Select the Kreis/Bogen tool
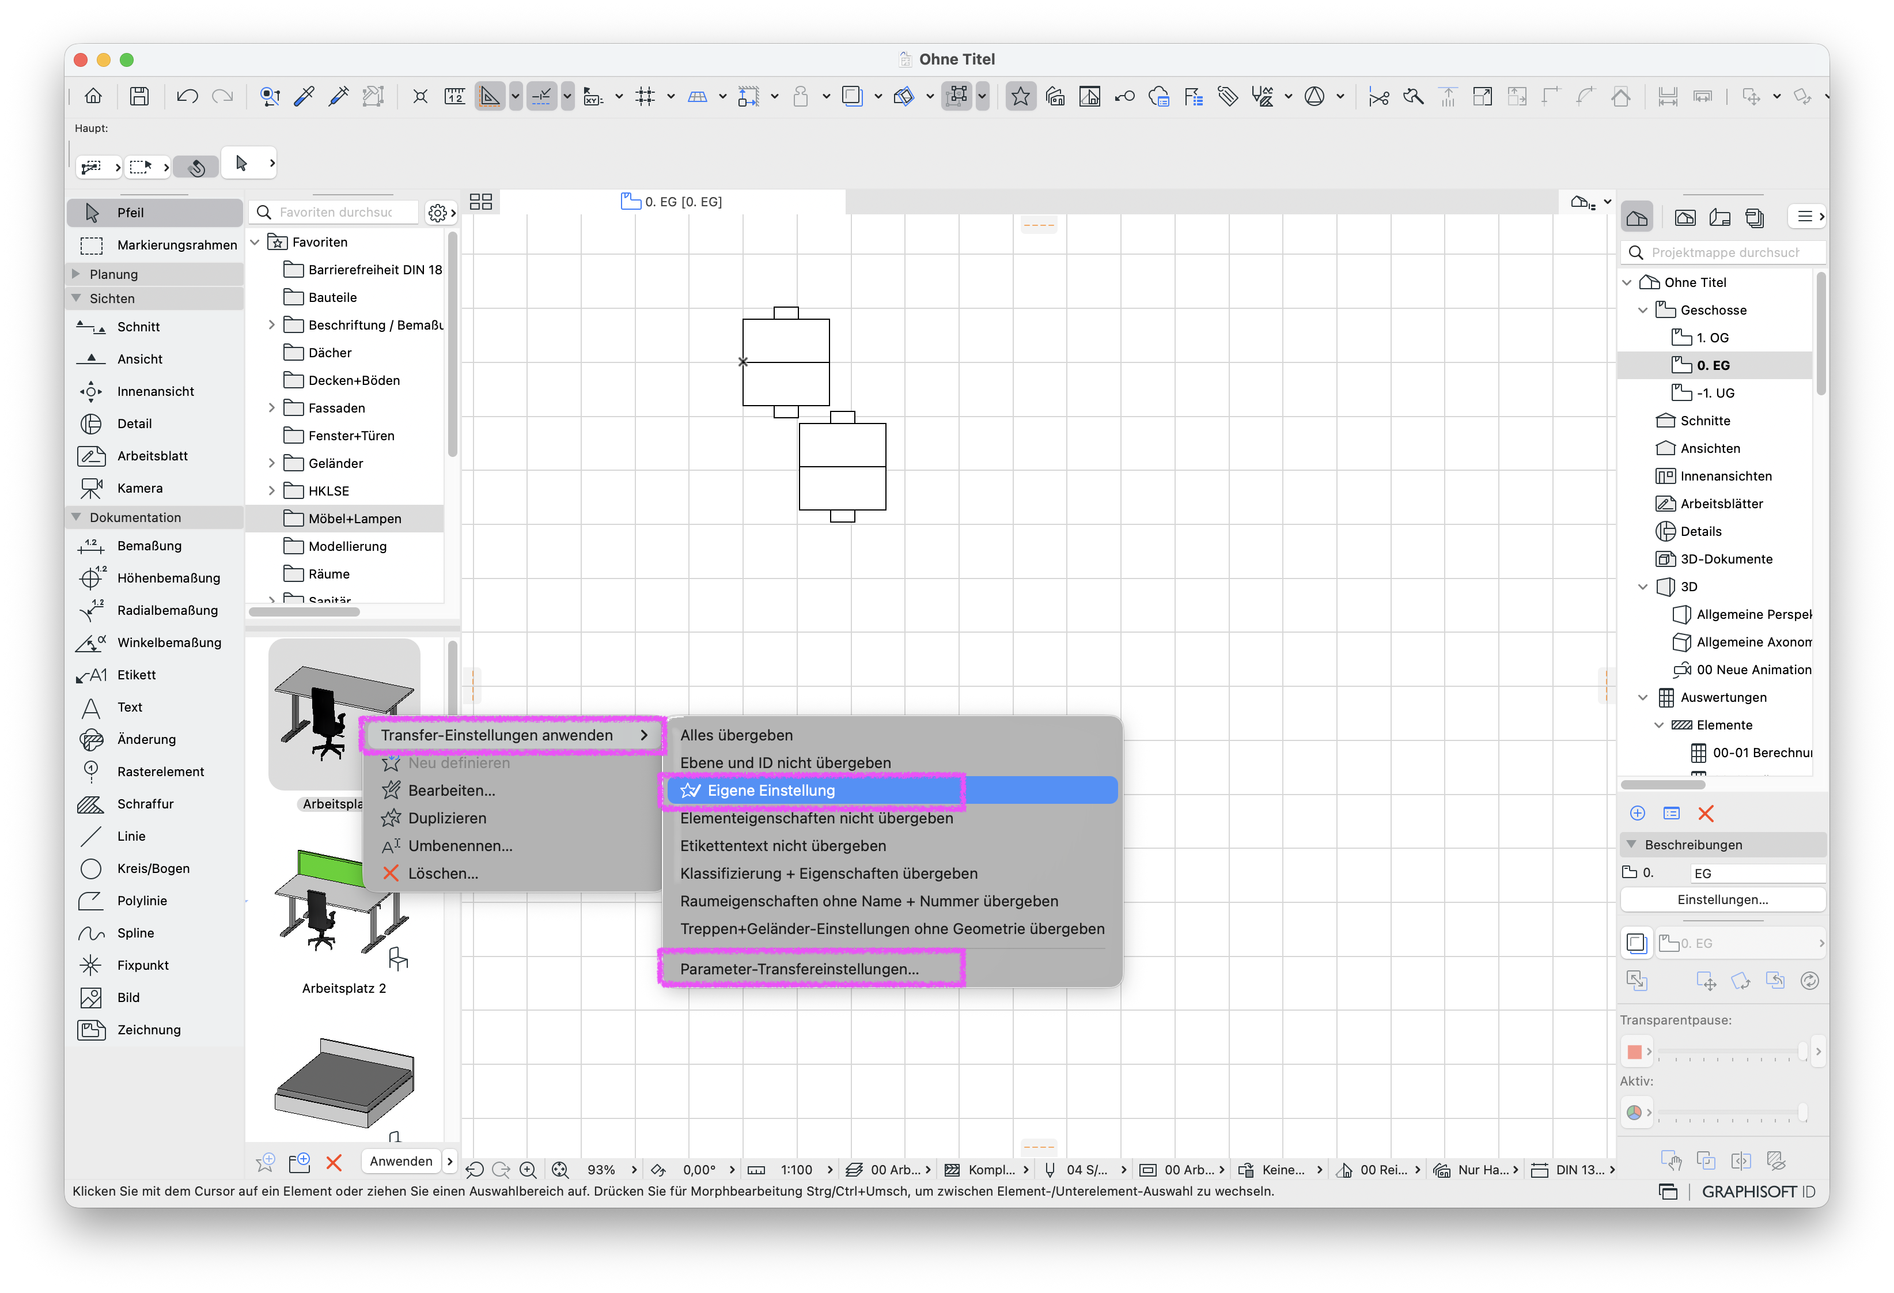This screenshot has height=1293, width=1894. (155, 868)
